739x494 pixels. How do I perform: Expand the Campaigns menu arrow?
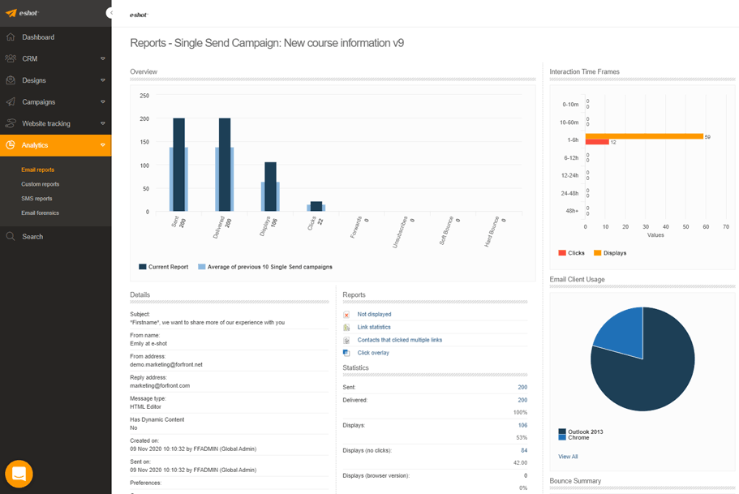click(x=102, y=102)
